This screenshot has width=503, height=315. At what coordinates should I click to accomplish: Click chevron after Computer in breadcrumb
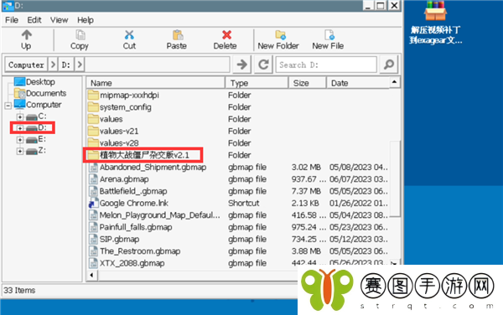point(54,65)
